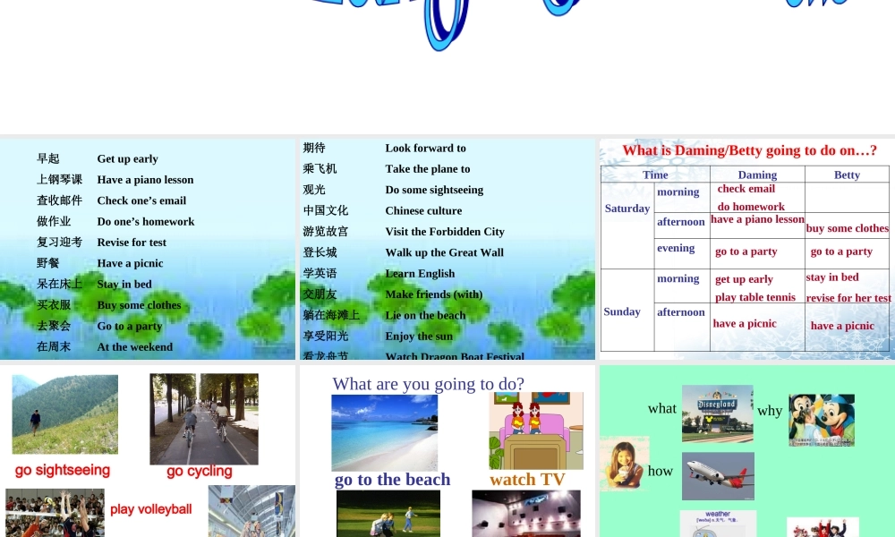Open the green Disneyland what/why/how slide

click(747, 451)
